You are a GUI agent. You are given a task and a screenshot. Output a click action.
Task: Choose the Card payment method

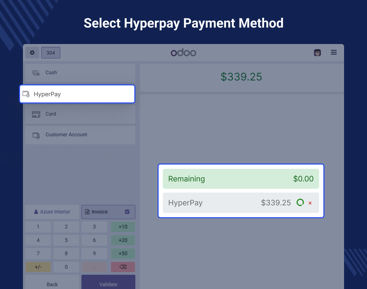[80, 114]
